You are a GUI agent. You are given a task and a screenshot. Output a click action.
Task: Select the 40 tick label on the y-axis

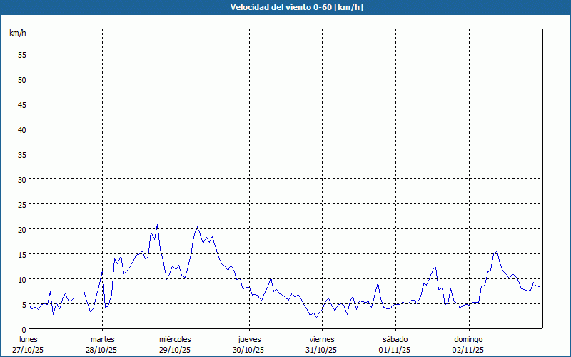pyautogui.click(x=21, y=129)
